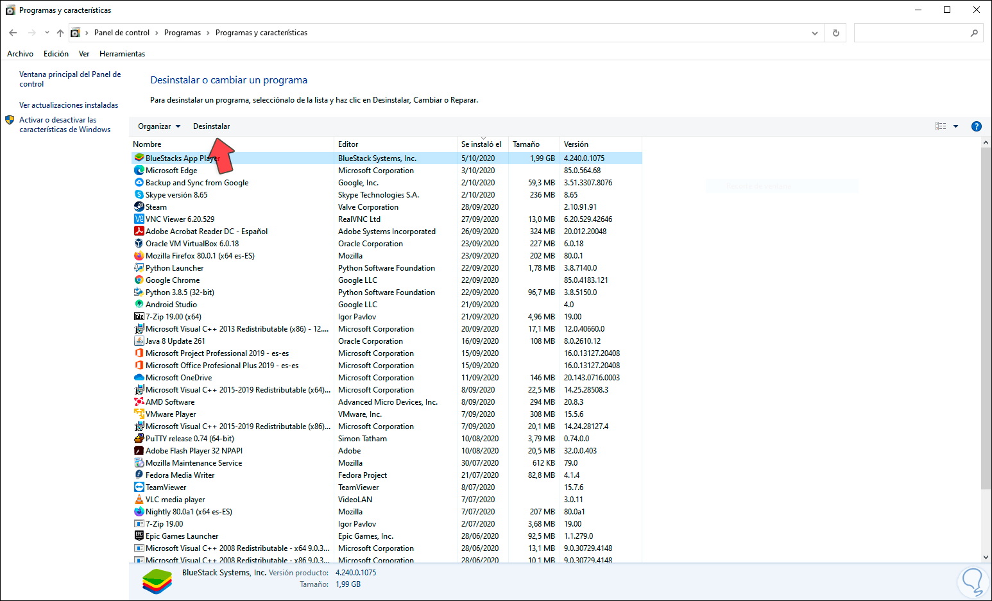The image size is (992, 601).
Task: Open the help button in toolbar
Action: [977, 126]
